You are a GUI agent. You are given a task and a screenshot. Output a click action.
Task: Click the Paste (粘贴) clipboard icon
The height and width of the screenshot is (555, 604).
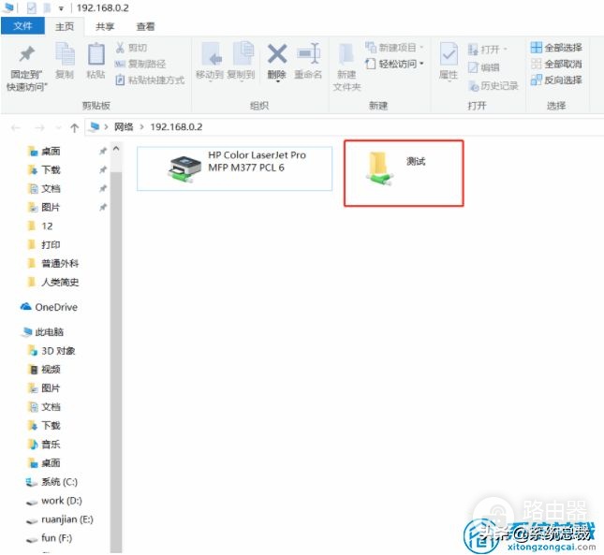pos(96,54)
